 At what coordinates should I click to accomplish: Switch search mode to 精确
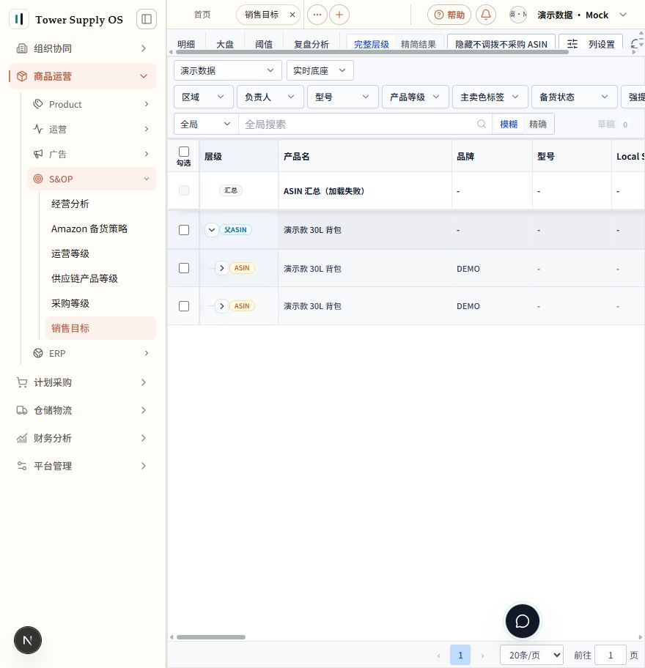click(538, 124)
